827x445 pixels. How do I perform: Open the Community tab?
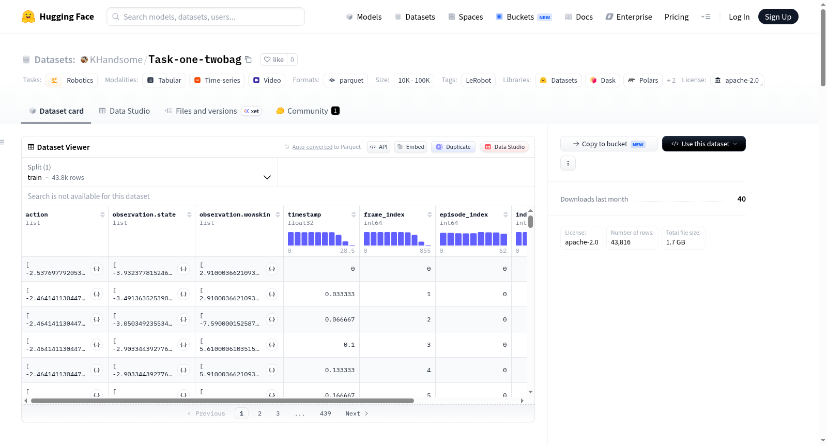[x=308, y=111]
